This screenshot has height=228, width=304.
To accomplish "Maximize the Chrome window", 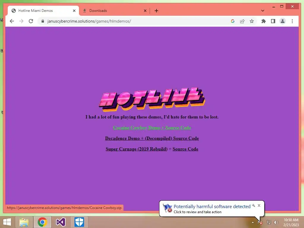I will (x=282, y=7).
